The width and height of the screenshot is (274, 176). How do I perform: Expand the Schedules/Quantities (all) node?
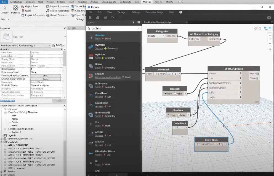2,139
